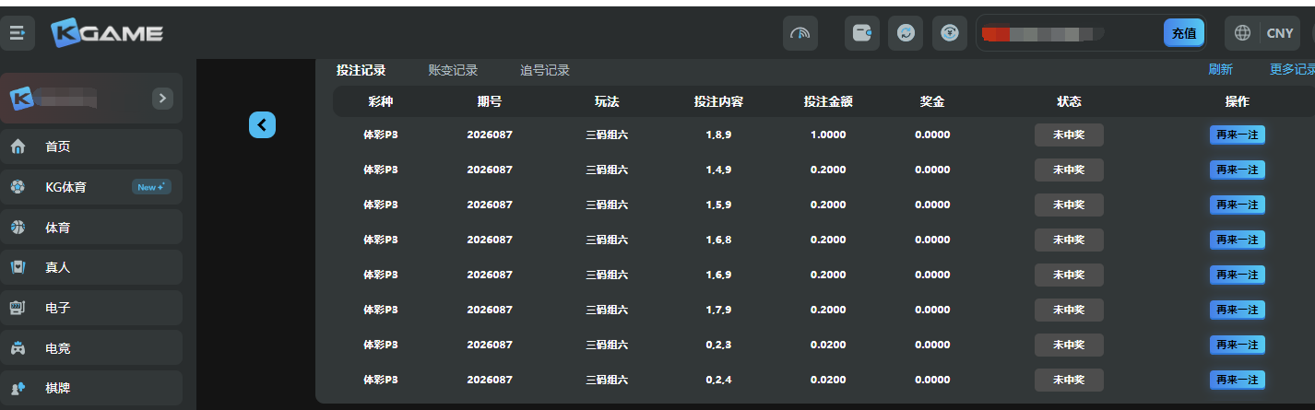Click the 刷新 refresh link
1315x410 pixels.
pos(1220,70)
